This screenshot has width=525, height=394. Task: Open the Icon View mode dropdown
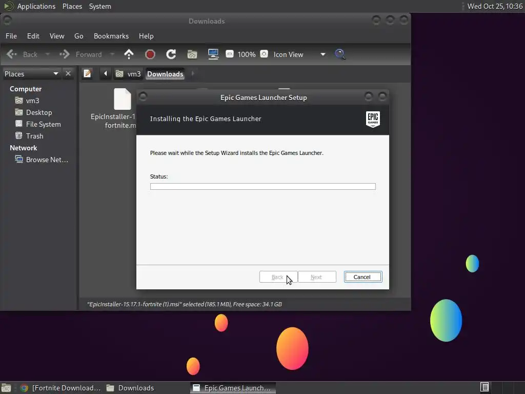(x=299, y=54)
